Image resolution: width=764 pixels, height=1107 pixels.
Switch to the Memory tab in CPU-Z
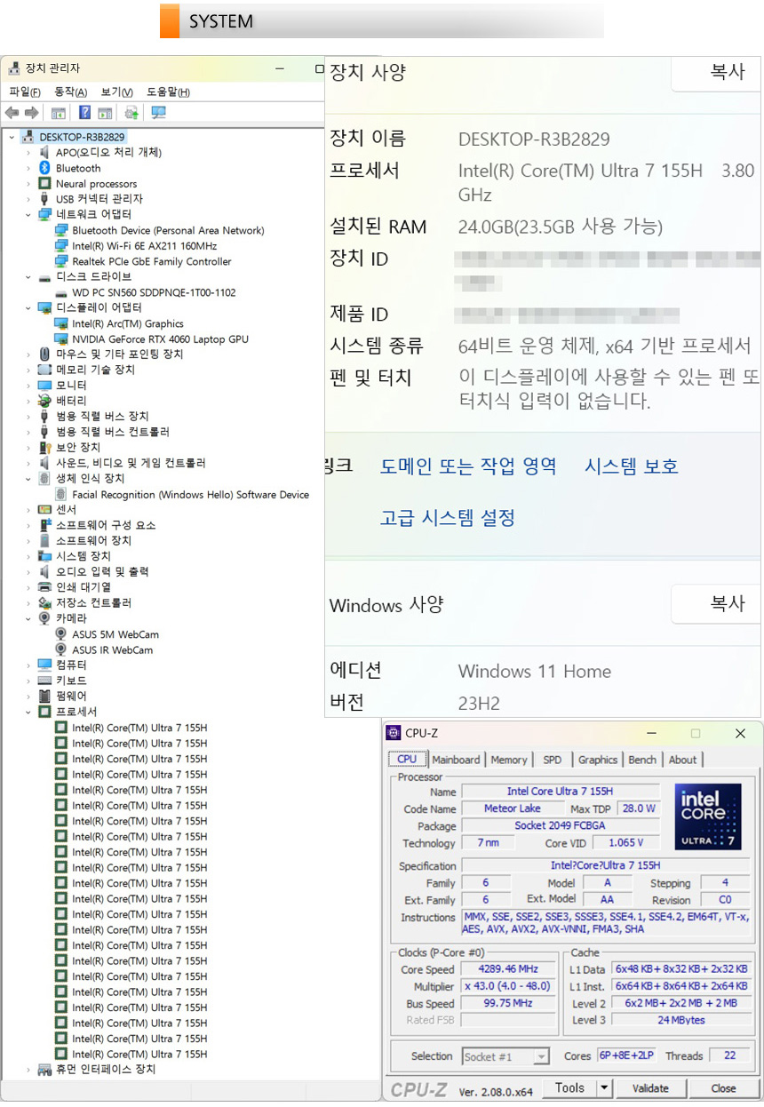pyautogui.click(x=509, y=760)
